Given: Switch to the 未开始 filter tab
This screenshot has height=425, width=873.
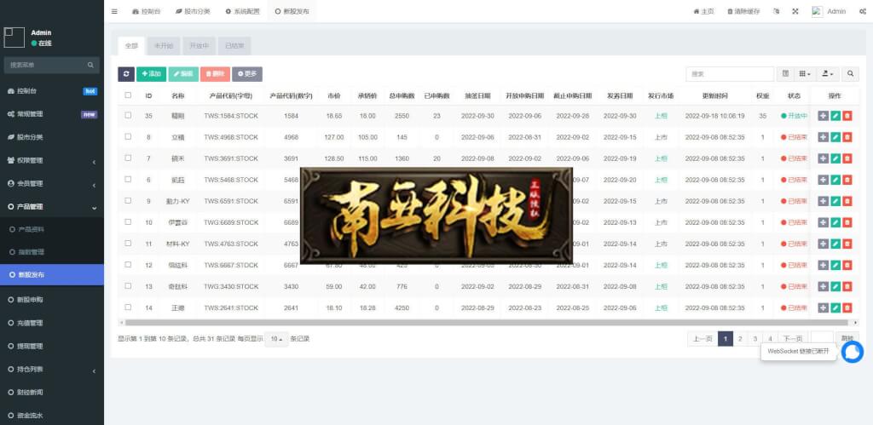Looking at the screenshot, I should pyautogui.click(x=163, y=46).
